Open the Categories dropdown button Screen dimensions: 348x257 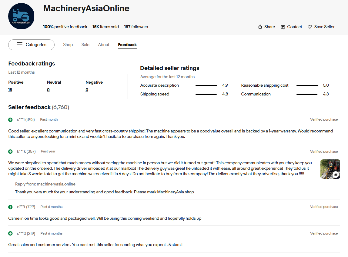pyautogui.click(x=31, y=45)
